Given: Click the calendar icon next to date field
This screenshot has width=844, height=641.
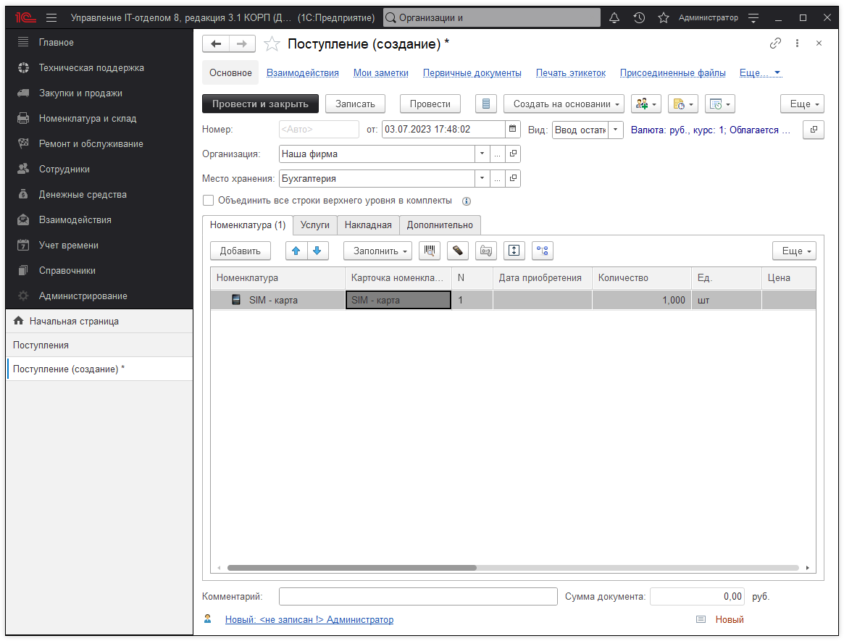Looking at the screenshot, I should pyautogui.click(x=513, y=130).
